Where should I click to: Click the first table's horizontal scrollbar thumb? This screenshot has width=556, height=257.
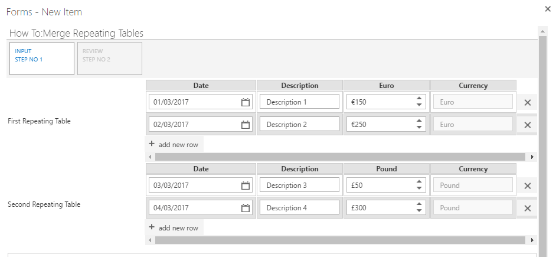[340, 157]
